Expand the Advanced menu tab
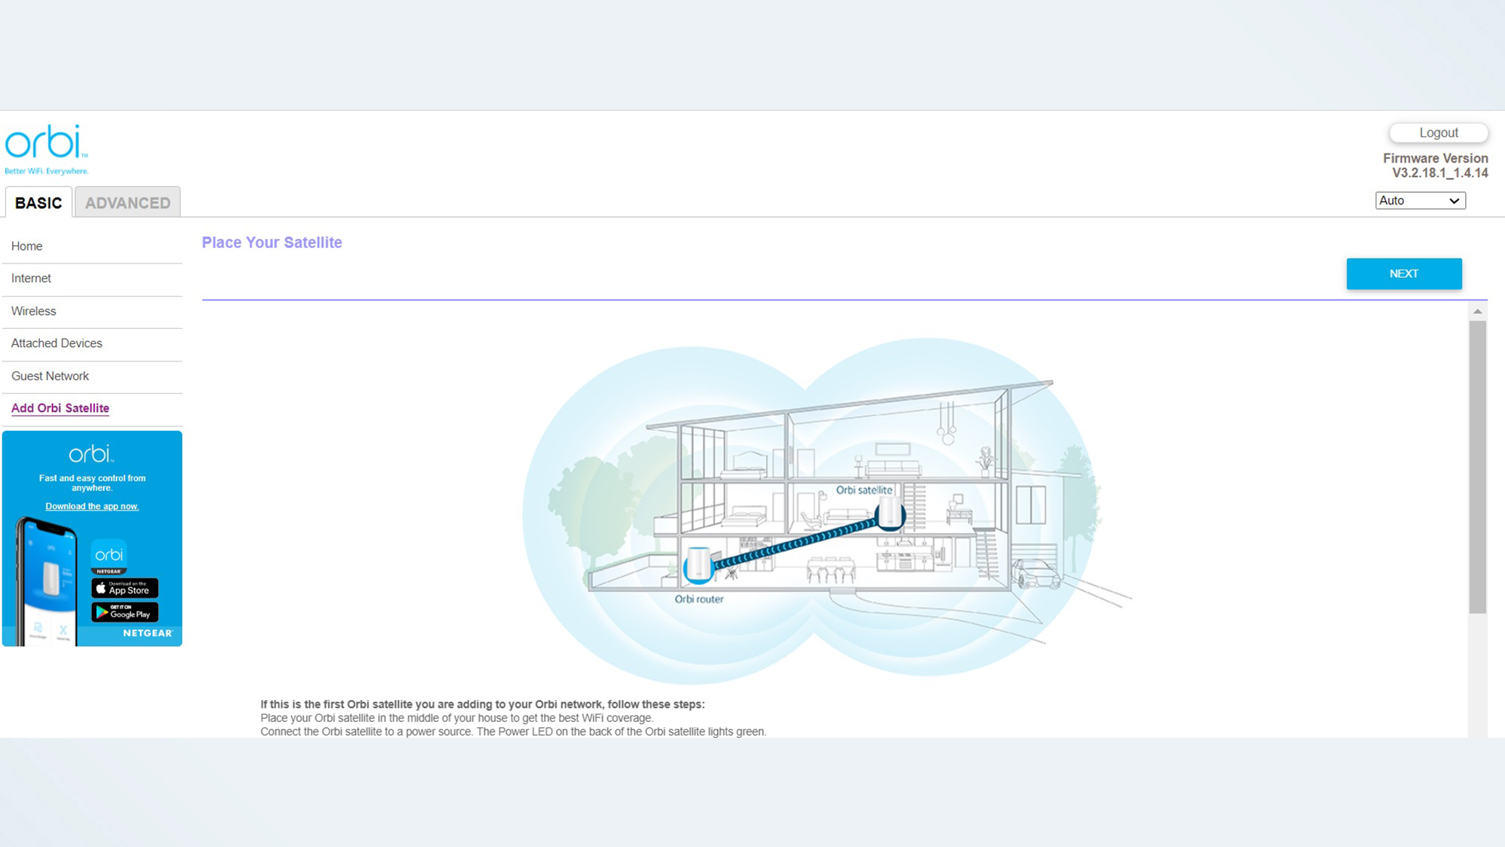The height and width of the screenshot is (847, 1505). point(127,202)
